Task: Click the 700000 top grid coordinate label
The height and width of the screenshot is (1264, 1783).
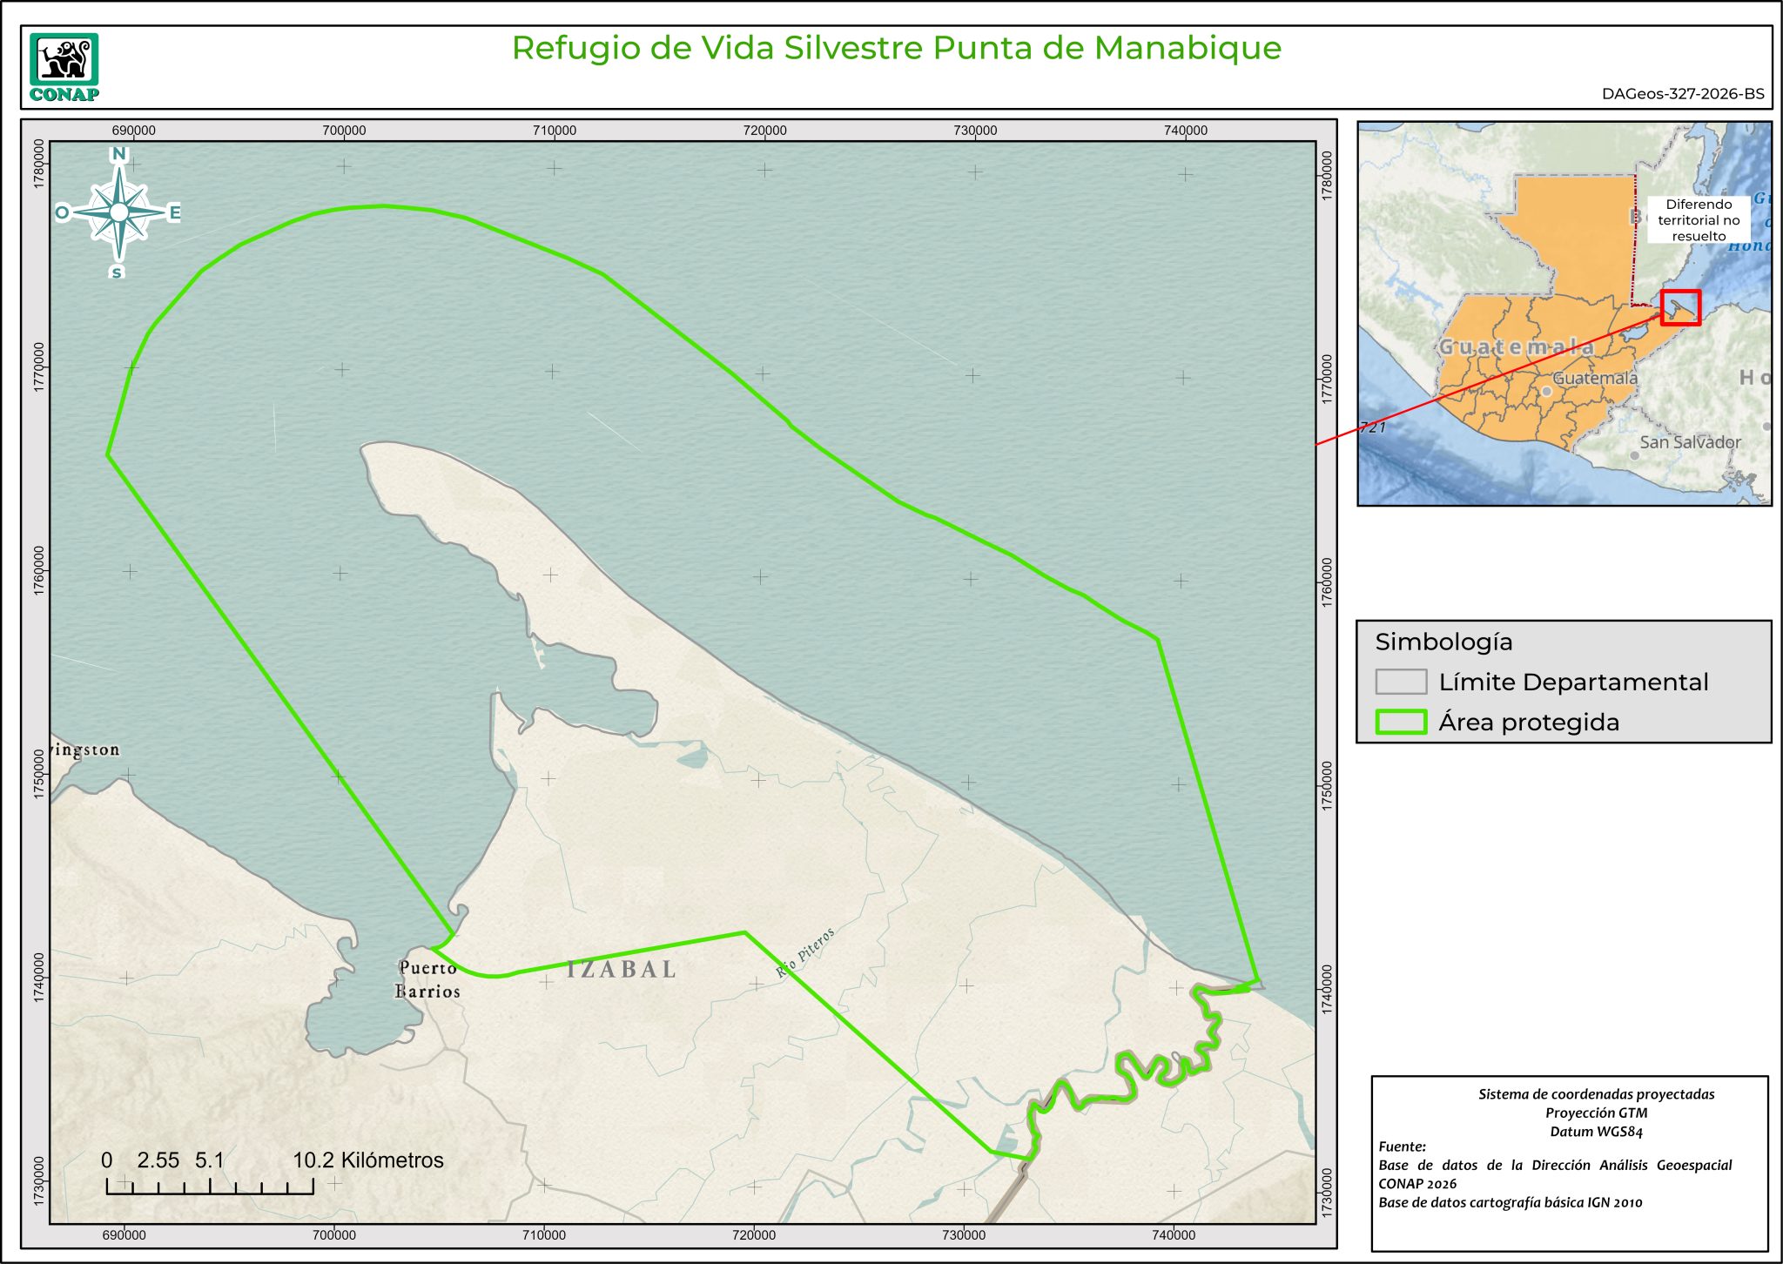Action: [344, 131]
